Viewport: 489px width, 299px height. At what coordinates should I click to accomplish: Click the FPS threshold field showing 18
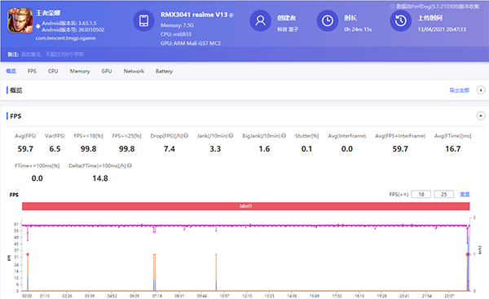tap(421, 194)
